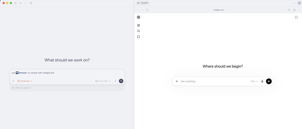Screen dimensions: 302x129
Task: Click into the left prompt text field
Action: (x=67, y=73)
